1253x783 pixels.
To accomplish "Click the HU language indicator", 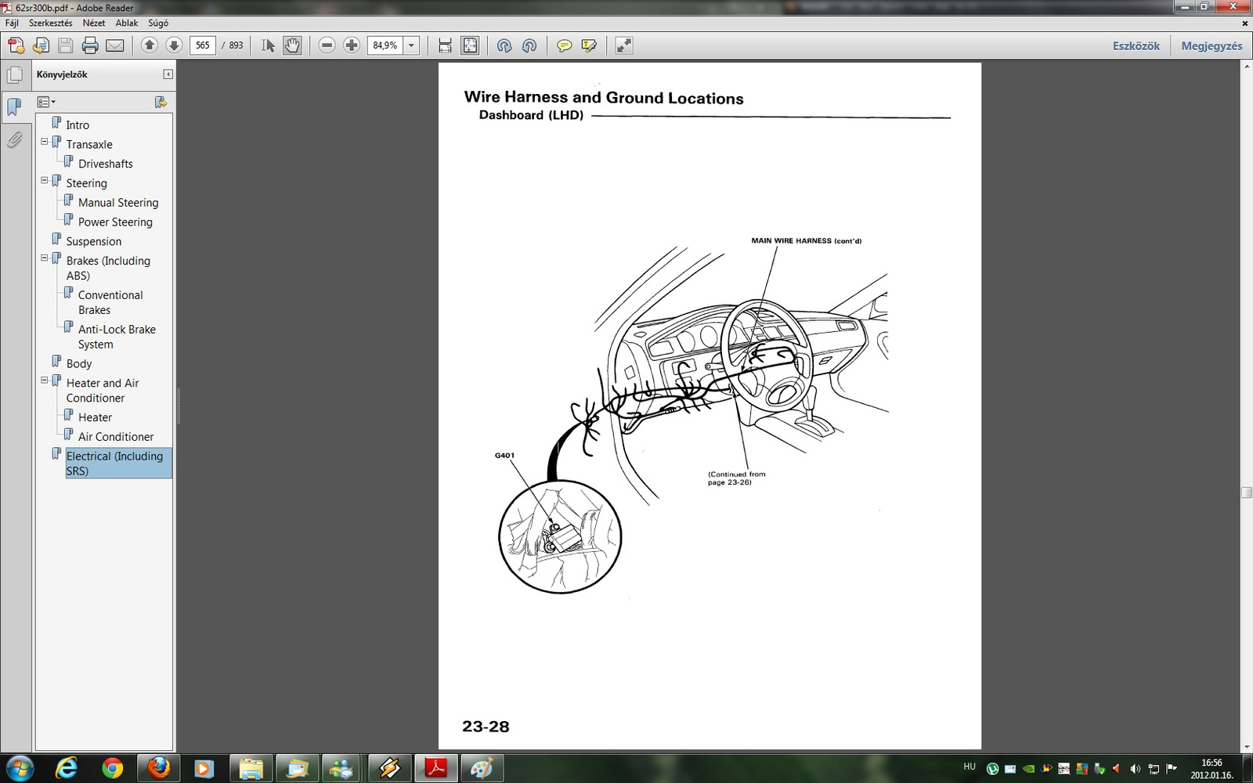I will 970,767.
